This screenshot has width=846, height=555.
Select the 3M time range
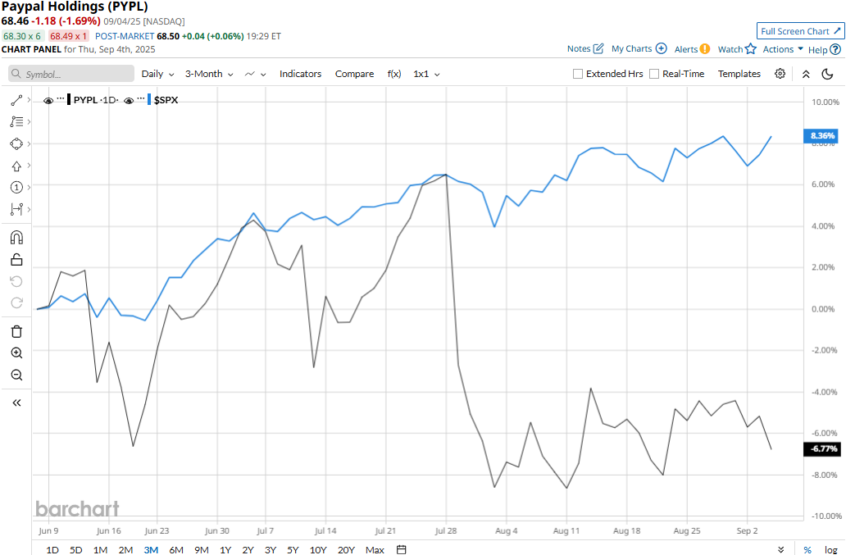(x=151, y=549)
